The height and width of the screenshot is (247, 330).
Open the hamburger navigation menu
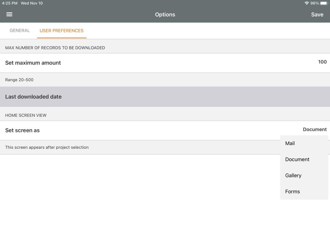click(9, 14)
